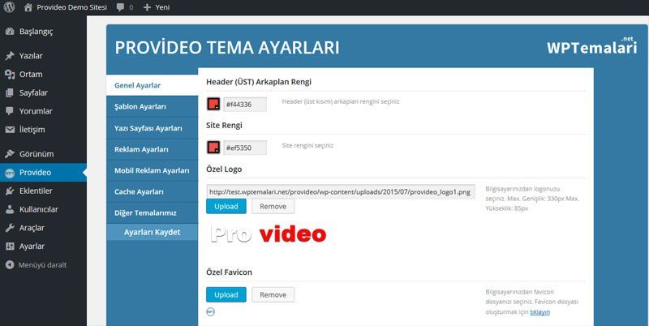This screenshot has height=326, width=649.
Task: Switch to Yazı Sayfası Ayarları tab
Action: coord(153,128)
